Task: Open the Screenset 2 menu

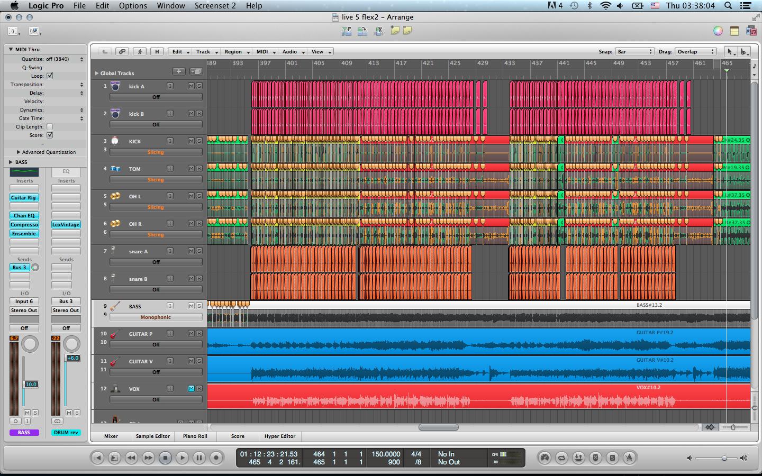Action: pyautogui.click(x=215, y=6)
